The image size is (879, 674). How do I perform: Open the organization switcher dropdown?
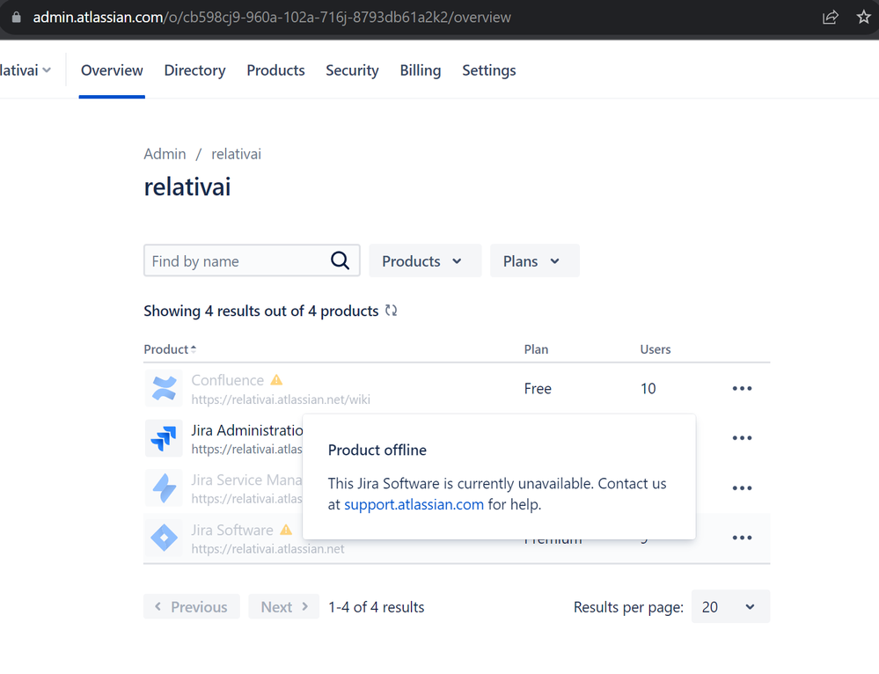26,70
